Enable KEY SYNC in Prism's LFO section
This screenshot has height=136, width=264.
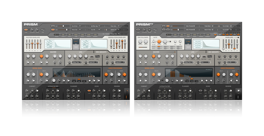pyautogui.click(x=92, y=57)
